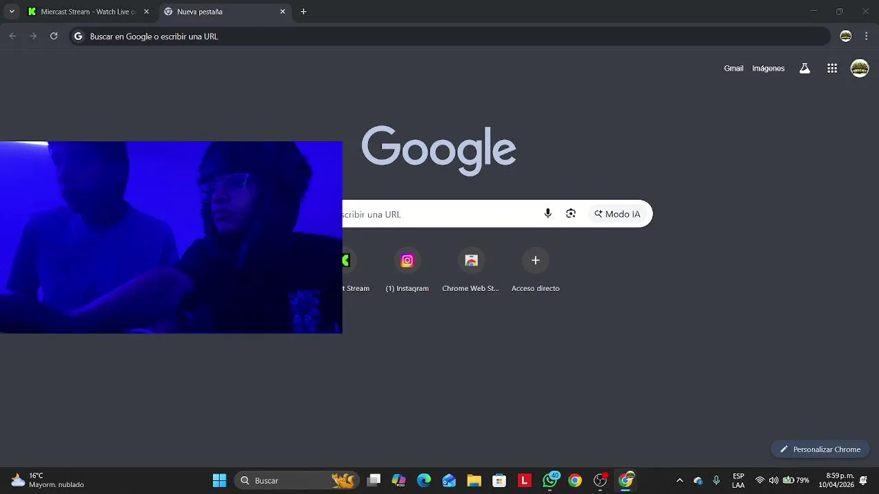Viewport: 879px width, 494px height.
Task: Click the microphone tray icon
Action: 716,480
